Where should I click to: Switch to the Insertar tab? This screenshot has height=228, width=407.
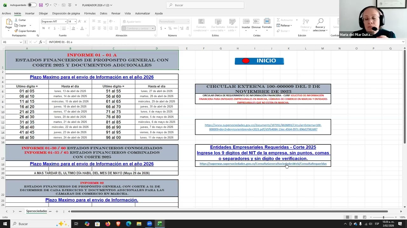[x=30, y=13]
